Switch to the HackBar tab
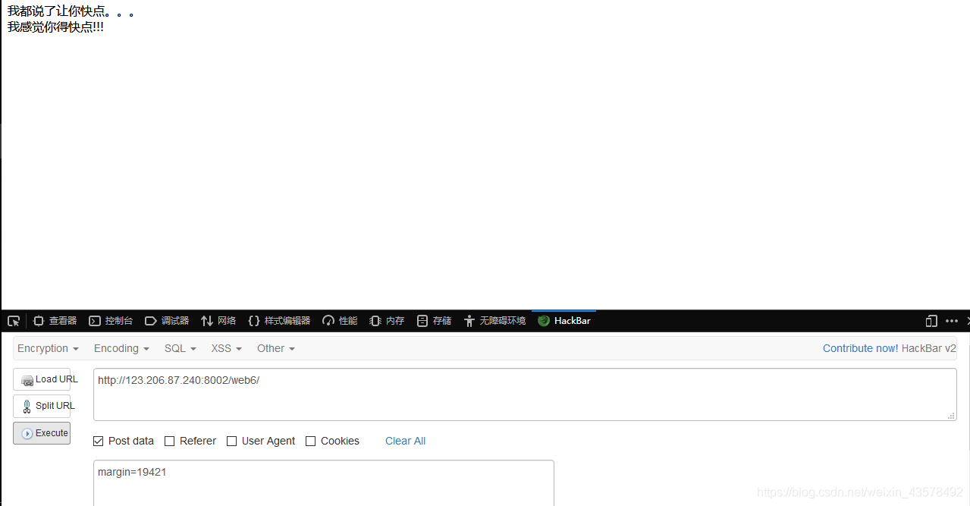Image resolution: width=970 pixels, height=506 pixels. 563,320
